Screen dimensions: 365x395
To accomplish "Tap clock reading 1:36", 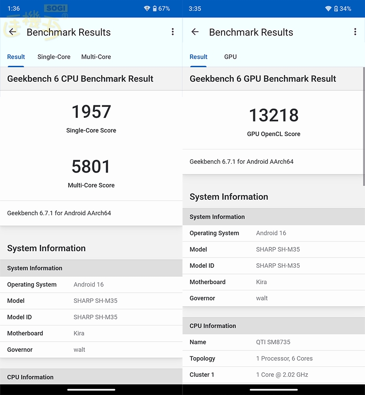I will pyautogui.click(x=14, y=8).
